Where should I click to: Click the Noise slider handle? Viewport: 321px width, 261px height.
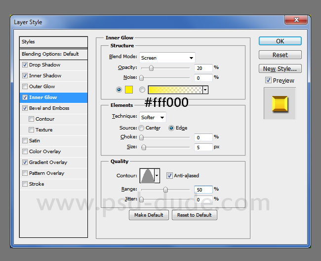click(x=141, y=78)
